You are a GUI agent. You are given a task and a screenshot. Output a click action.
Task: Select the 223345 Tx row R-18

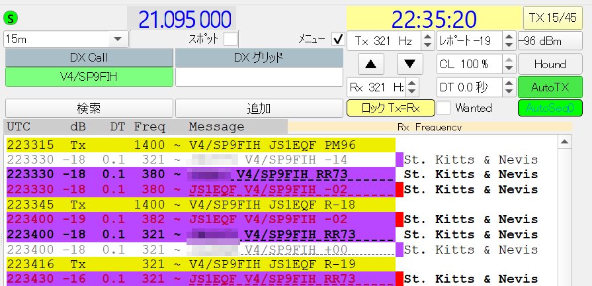201,205
